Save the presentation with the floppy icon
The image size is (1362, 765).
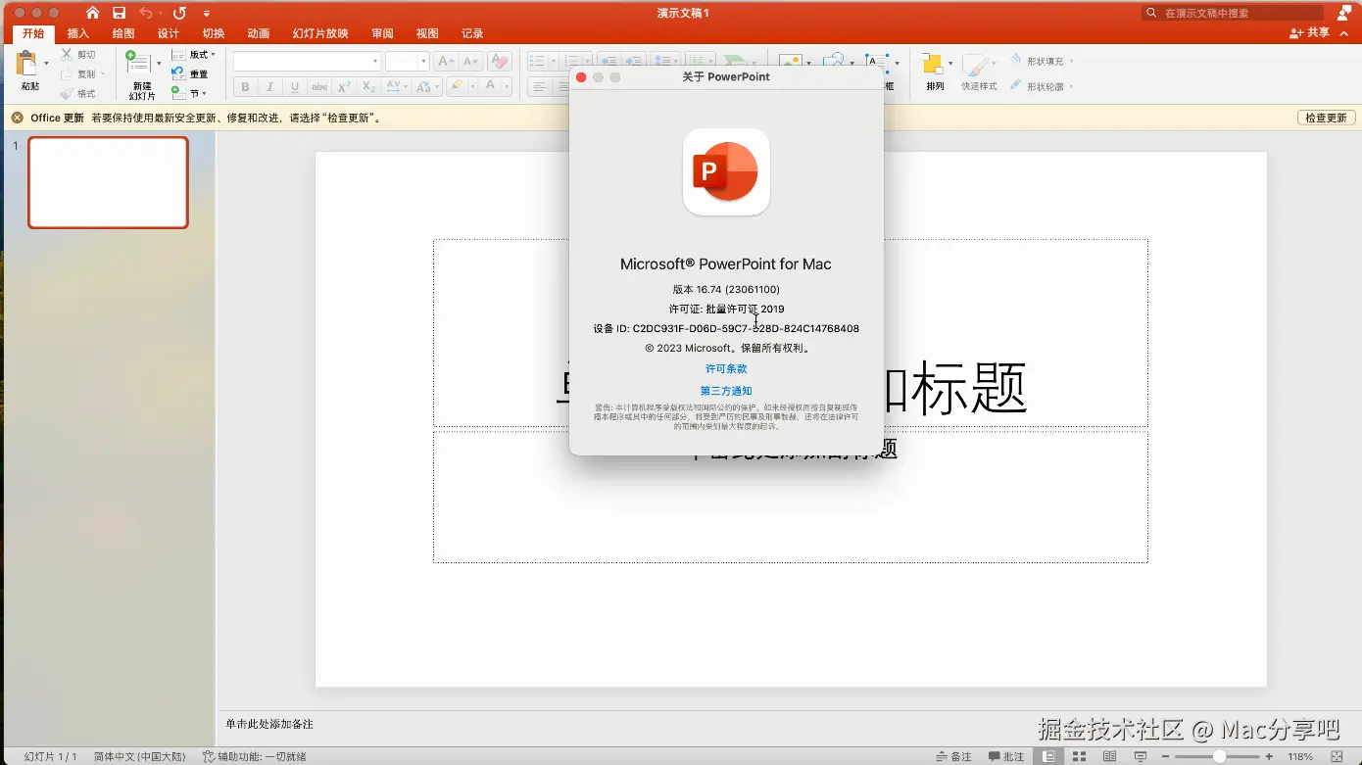coord(119,13)
